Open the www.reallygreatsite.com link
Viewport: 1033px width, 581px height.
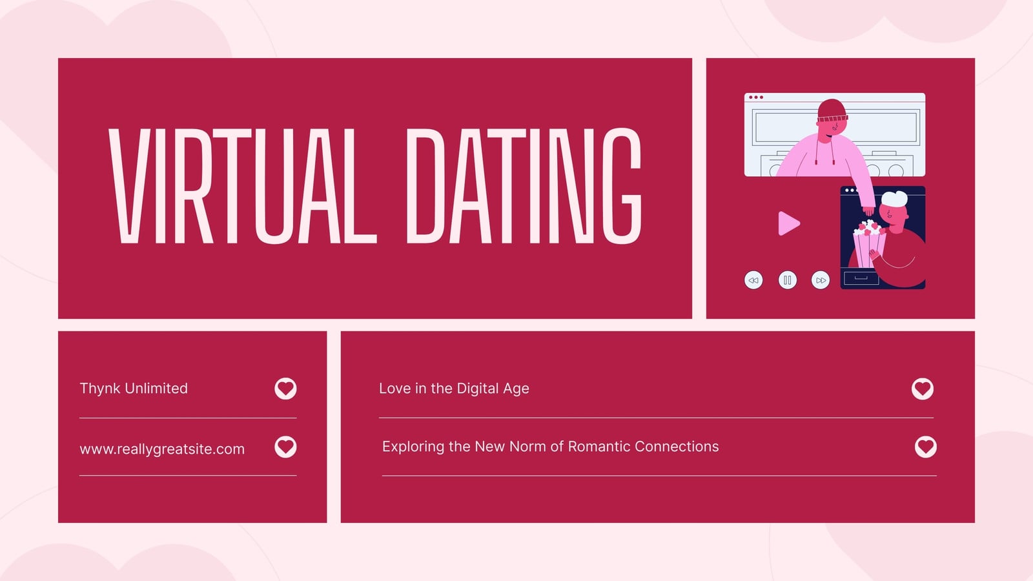(162, 449)
